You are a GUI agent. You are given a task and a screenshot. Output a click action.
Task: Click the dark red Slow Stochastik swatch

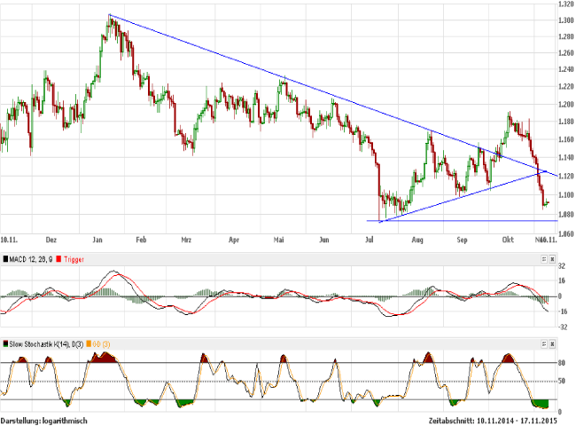(x=4, y=343)
